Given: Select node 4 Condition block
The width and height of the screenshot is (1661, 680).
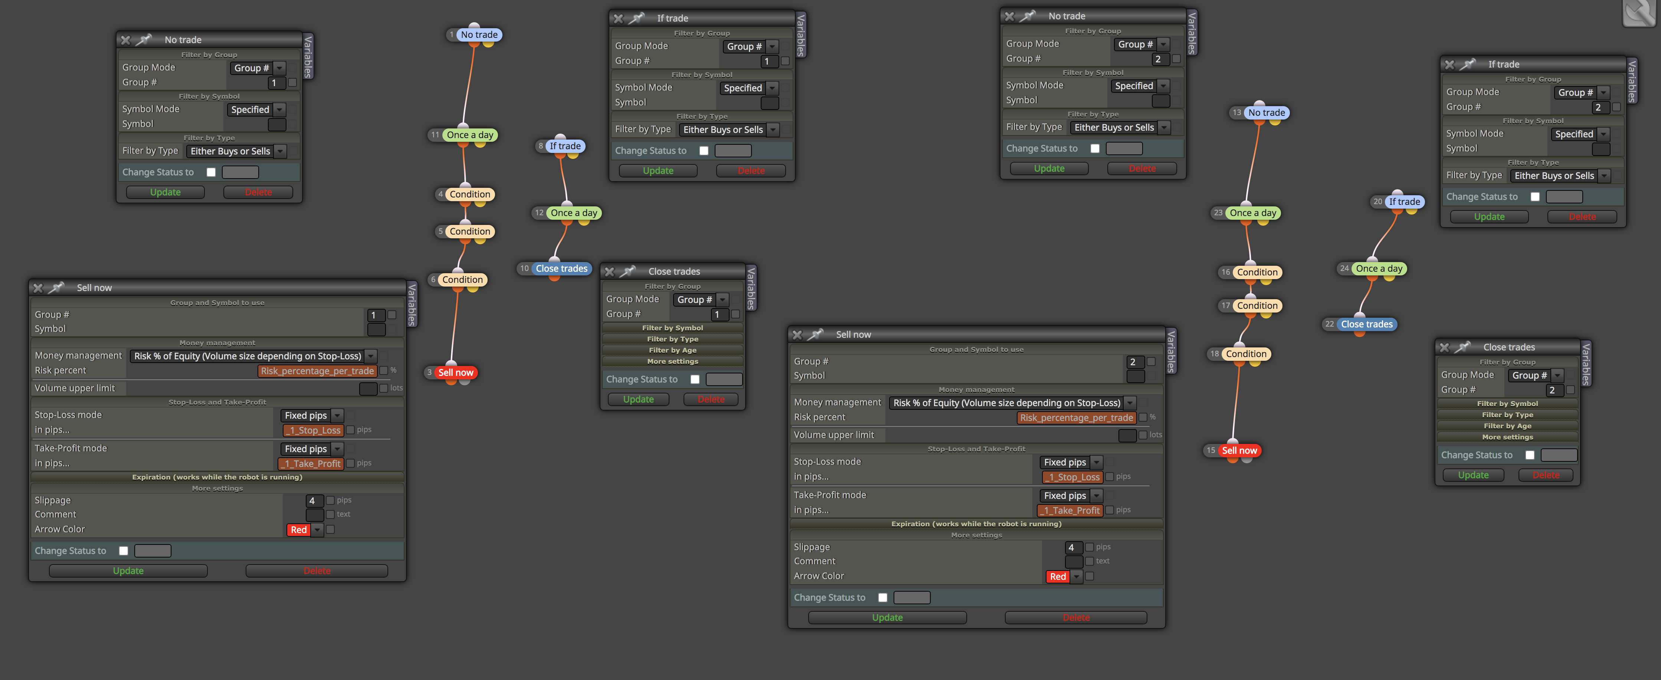Looking at the screenshot, I should pyautogui.click(x=470, y=194).
